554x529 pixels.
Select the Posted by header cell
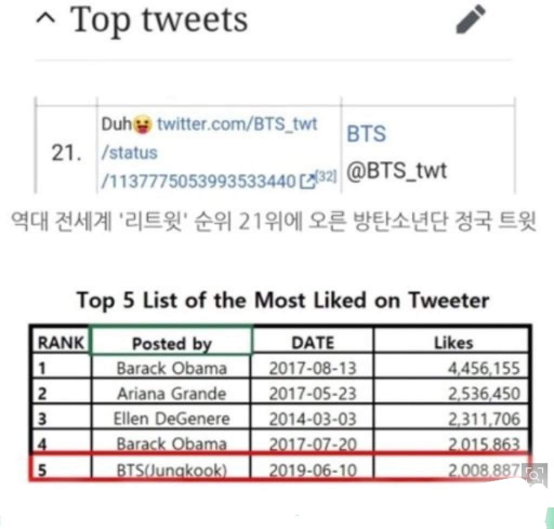click(172, 340)
